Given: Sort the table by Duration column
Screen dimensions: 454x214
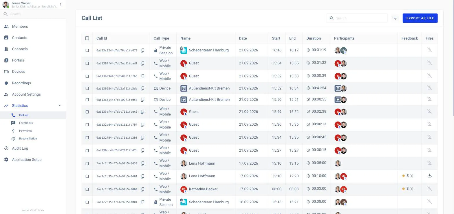Looking at the screenshot, I should pyautogui.click(x=314, y=38).
